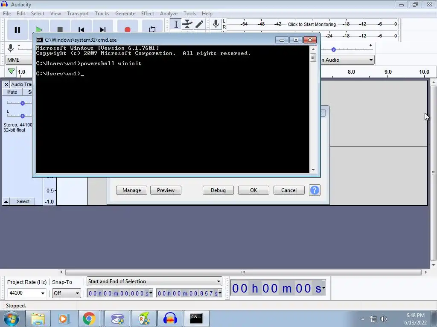
Task: Open Start and End of Selection dropdown
Action: click(154, 281)
